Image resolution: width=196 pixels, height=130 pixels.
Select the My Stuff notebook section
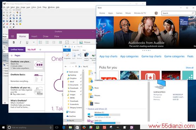(x=31, y=50)
